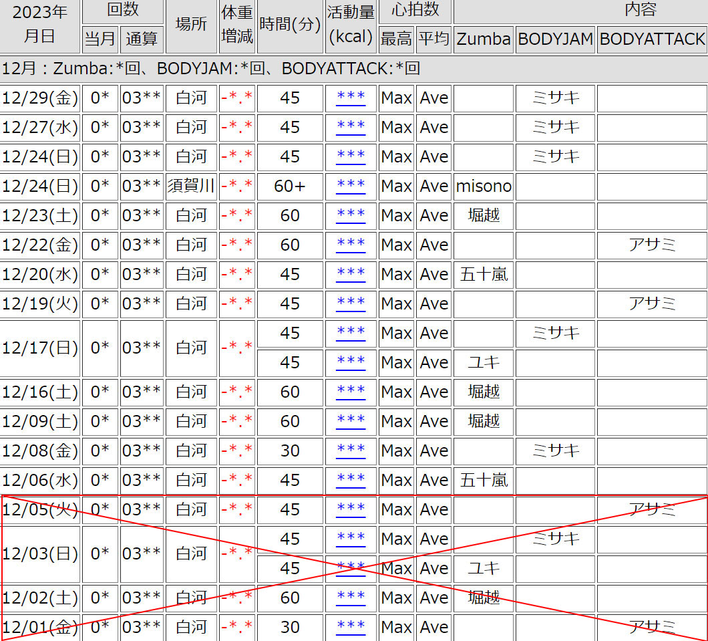Click 五十嵐 in the 12/20(水) row
This screenshot has height=641, width=708.
(x=484, y=274)
